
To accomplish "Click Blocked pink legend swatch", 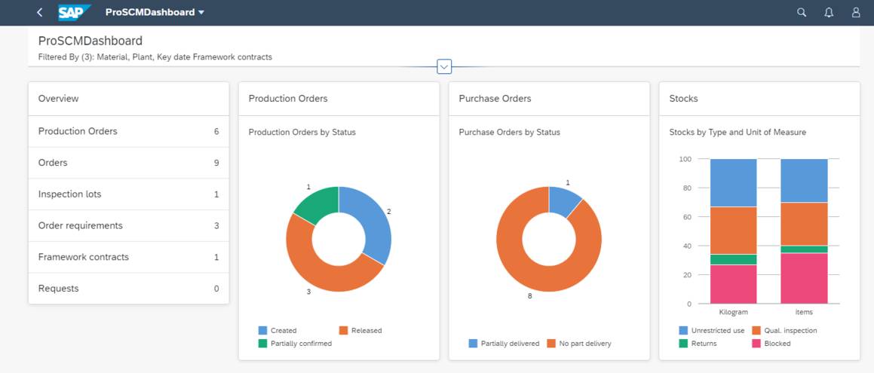I will coord(757,344).
